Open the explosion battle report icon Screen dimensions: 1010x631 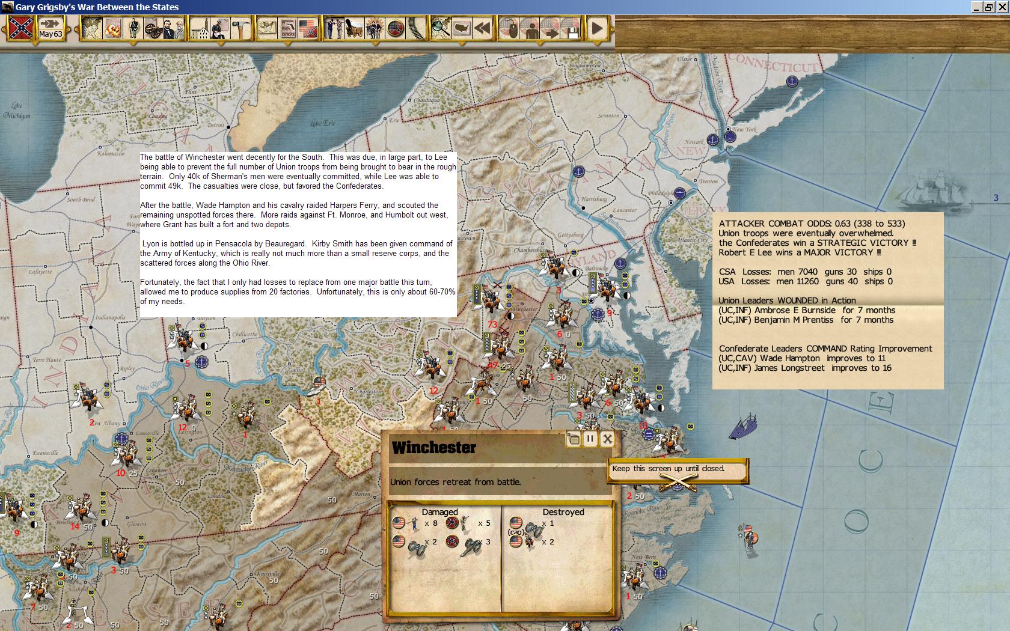(112, 28)
